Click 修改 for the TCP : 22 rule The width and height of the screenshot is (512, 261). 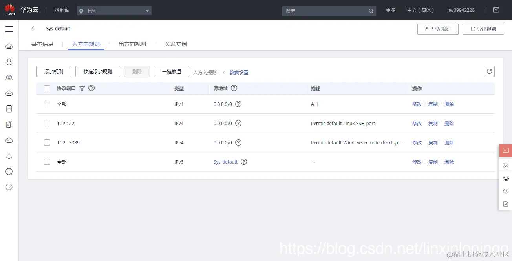(x=417, y=123)
